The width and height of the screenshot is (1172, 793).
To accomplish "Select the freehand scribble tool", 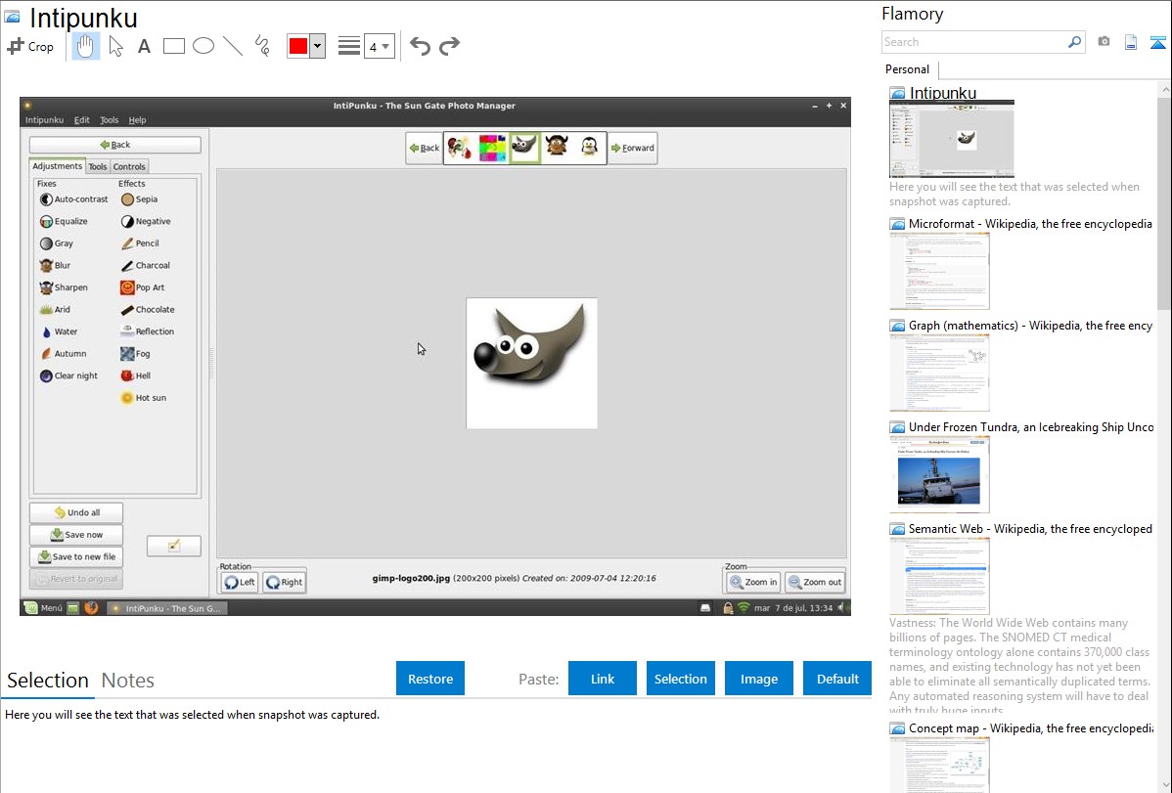I will click(x=262, y=46).
